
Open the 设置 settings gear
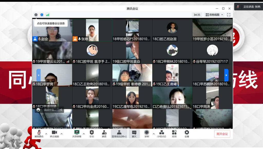(187, 134)
